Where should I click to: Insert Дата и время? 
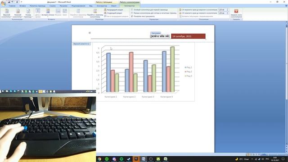[38, 13]
